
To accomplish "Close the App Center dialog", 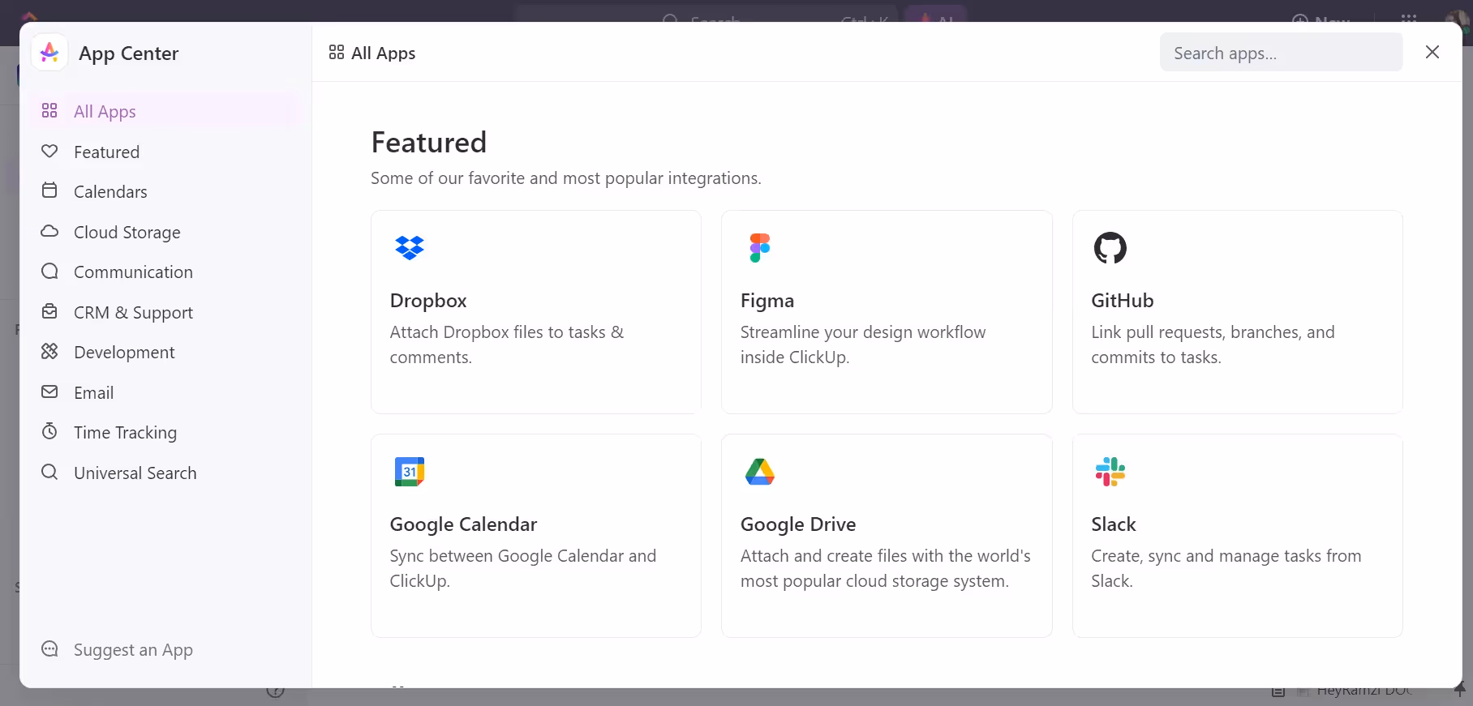I will point(1432,52).
